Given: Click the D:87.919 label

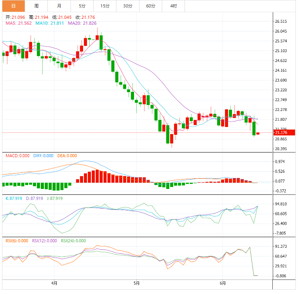Looking at the screenshot, I should tap(34, 198).
